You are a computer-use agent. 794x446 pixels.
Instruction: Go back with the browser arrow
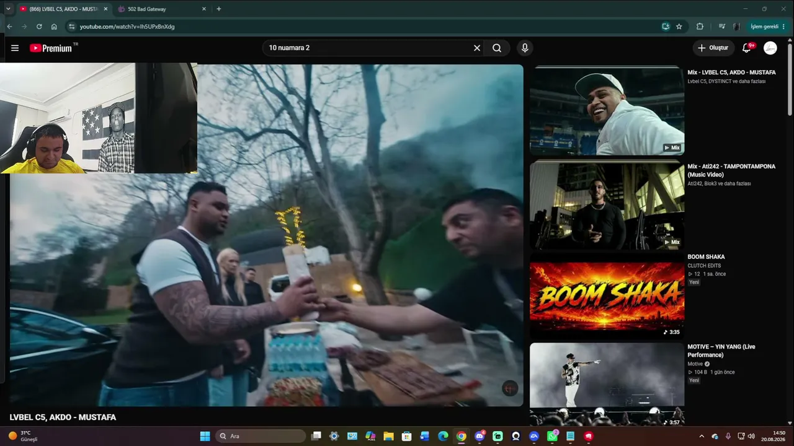coord(9,27)
